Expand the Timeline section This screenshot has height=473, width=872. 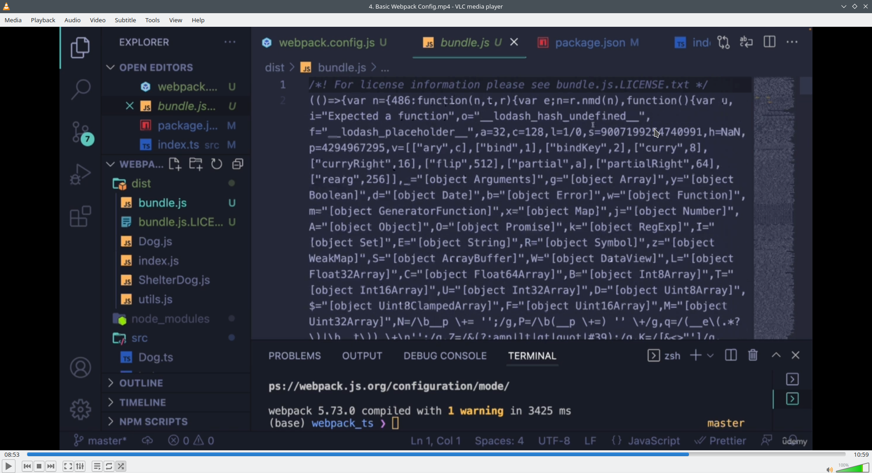(x=110, y=403)
